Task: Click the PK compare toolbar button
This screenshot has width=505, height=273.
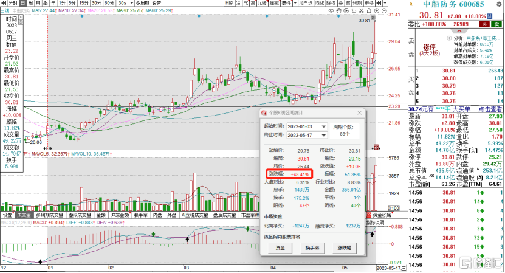Action: (246, 3)
